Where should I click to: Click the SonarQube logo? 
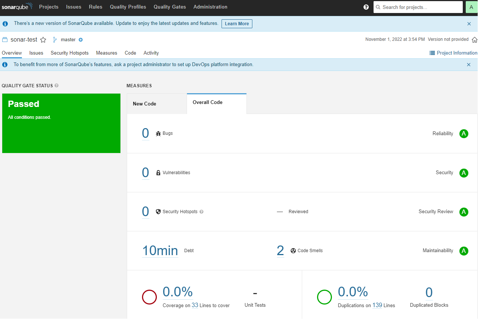pos(17,7)
